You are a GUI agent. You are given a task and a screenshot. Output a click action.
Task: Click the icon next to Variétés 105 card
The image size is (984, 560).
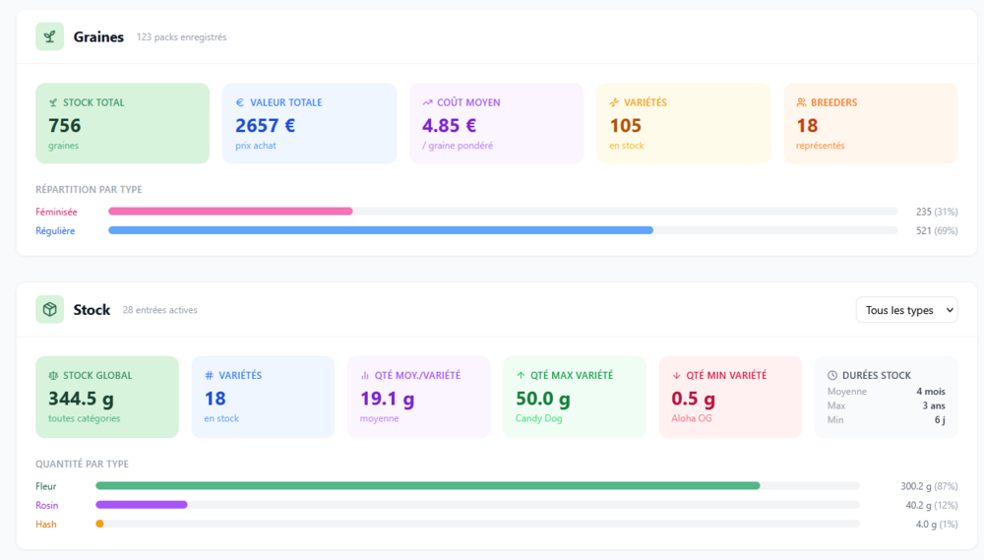click(614, 102)
